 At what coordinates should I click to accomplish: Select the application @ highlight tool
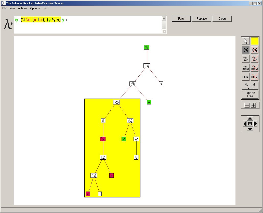point(245,50)
